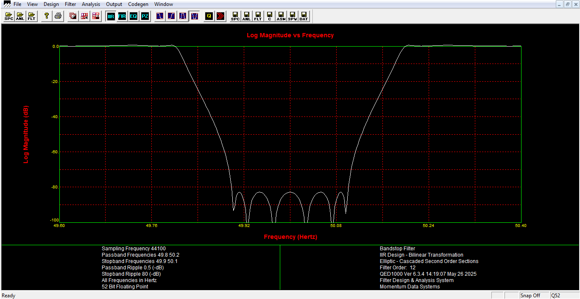The width and height of the screenshot is (580, 299).
Task: Click Passband Ripple 0.5 (-dB) text
Action: (x=133, y=268)
